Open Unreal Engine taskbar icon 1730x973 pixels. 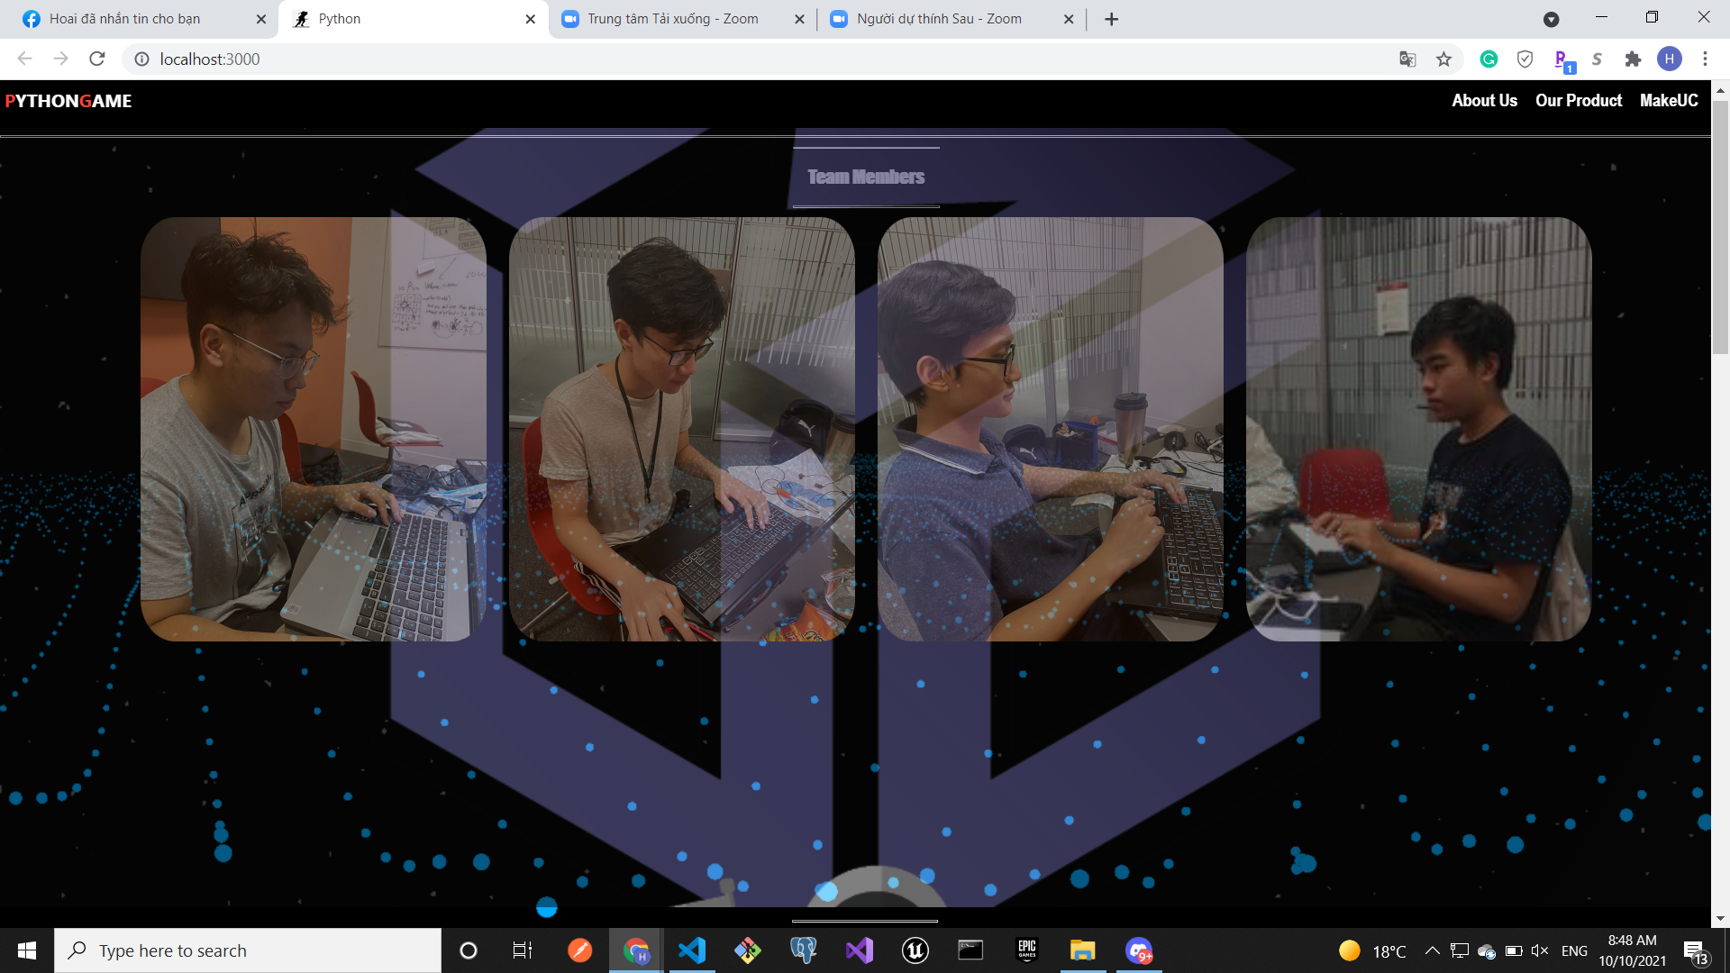point(915,950)
